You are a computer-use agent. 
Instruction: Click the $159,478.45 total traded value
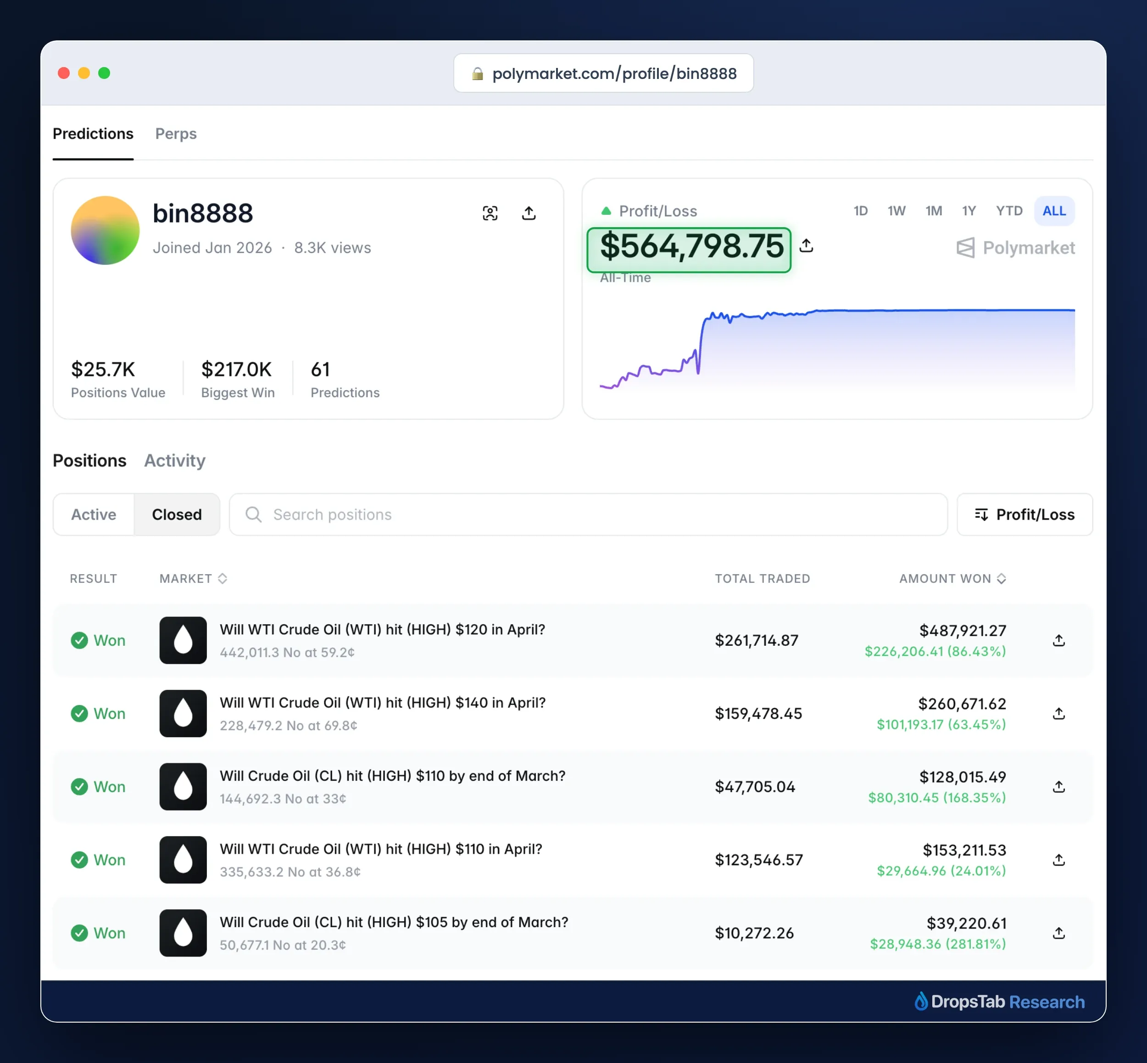758,713
